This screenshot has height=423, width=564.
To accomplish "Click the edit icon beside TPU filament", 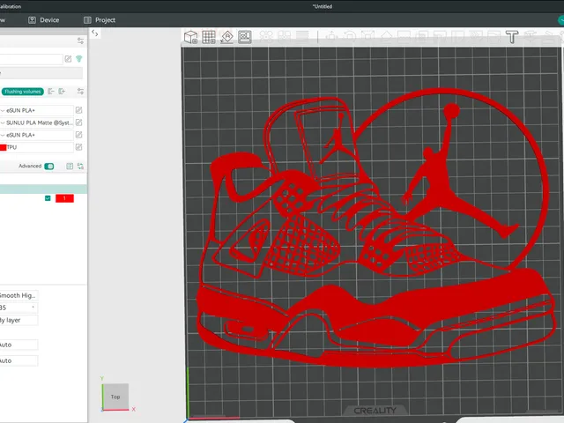I will [78, 147].
